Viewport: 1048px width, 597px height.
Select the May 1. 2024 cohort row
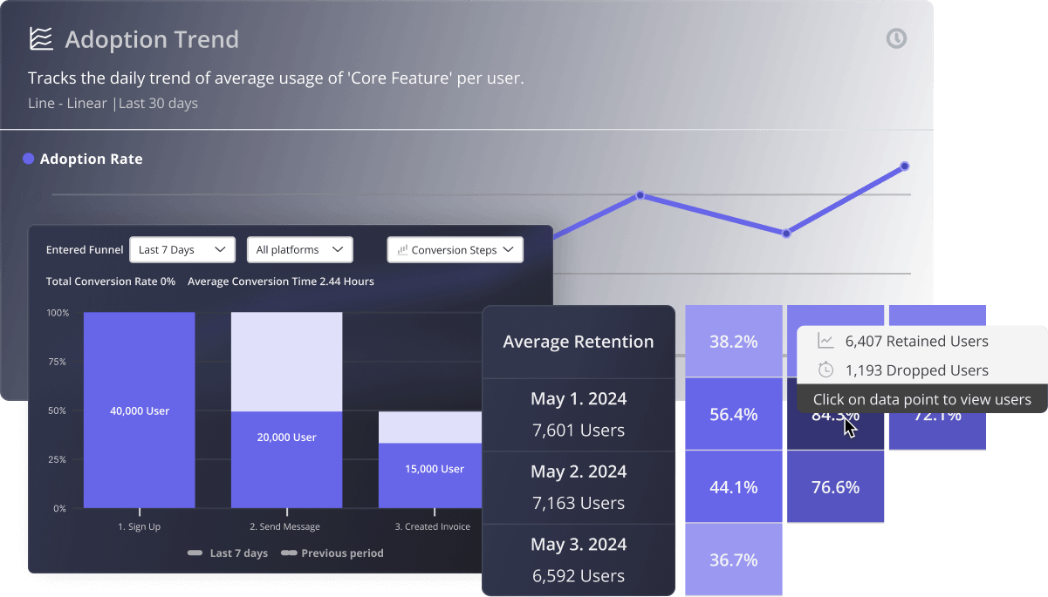tap(579, 414)
